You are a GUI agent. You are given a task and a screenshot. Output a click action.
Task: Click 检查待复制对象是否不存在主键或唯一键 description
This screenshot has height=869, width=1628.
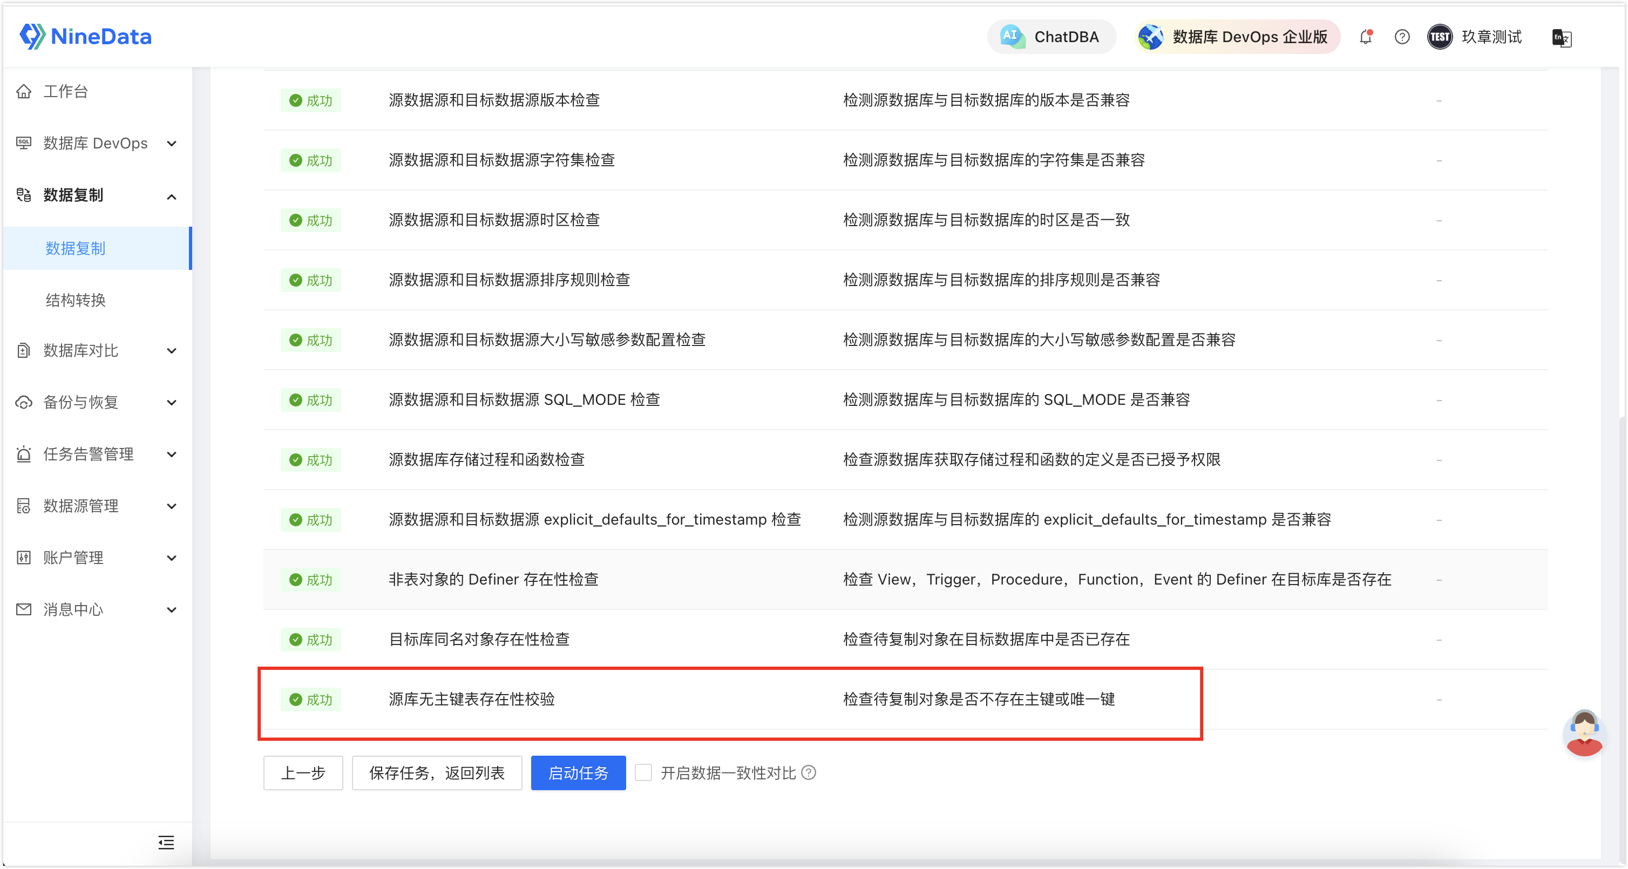tap(979, 700)
